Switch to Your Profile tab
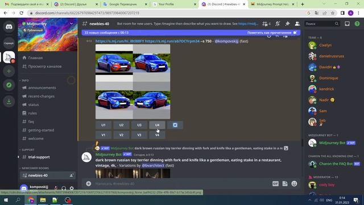The width and height of the screenshot is (364, 205). 175,4
